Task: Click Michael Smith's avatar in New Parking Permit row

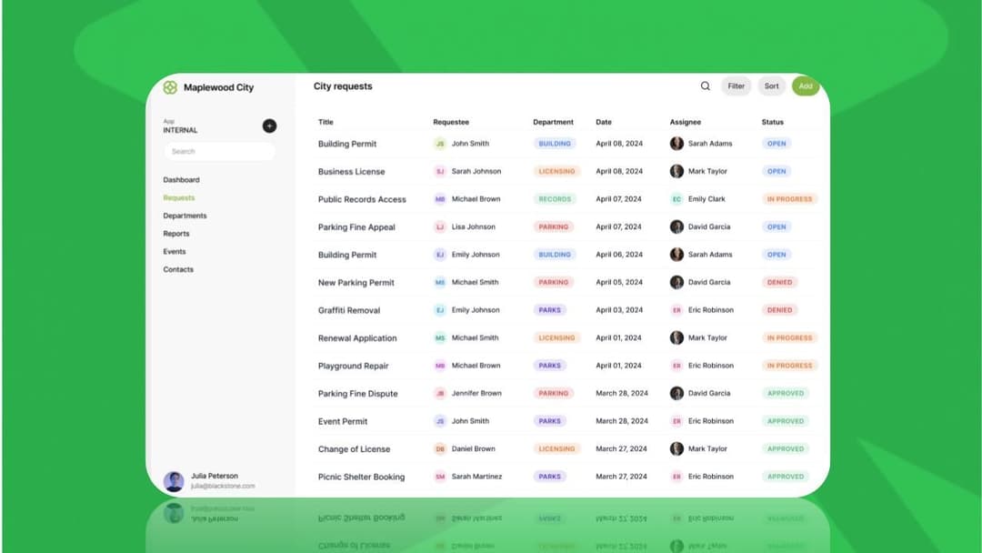Action: [440, 283]
